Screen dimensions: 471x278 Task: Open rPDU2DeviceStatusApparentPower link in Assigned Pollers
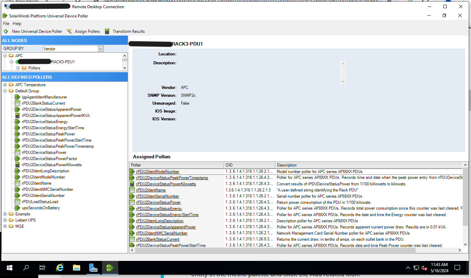tap(166, 227)
